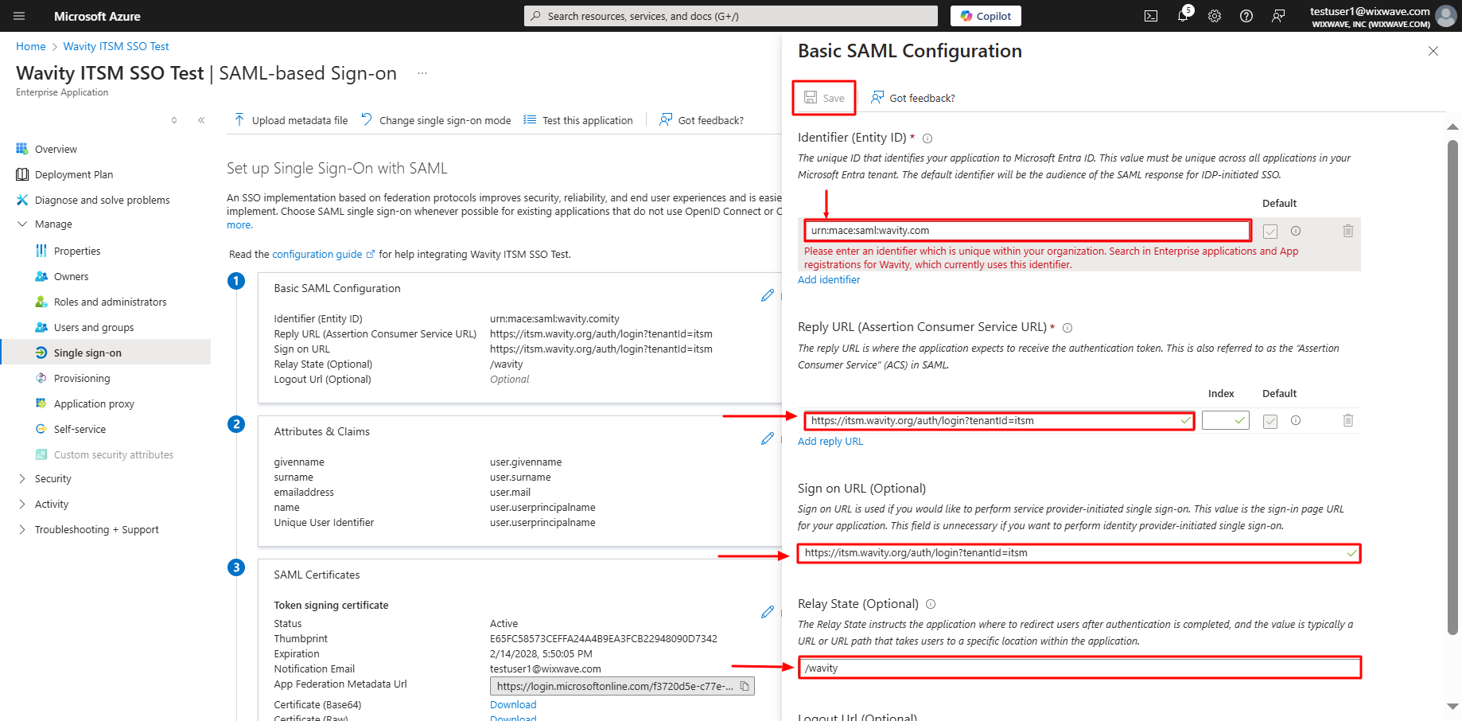Show Relay State info tooltip
Image resolution: width=1462 pixels, height=721 pixels.
pos(931,604)
